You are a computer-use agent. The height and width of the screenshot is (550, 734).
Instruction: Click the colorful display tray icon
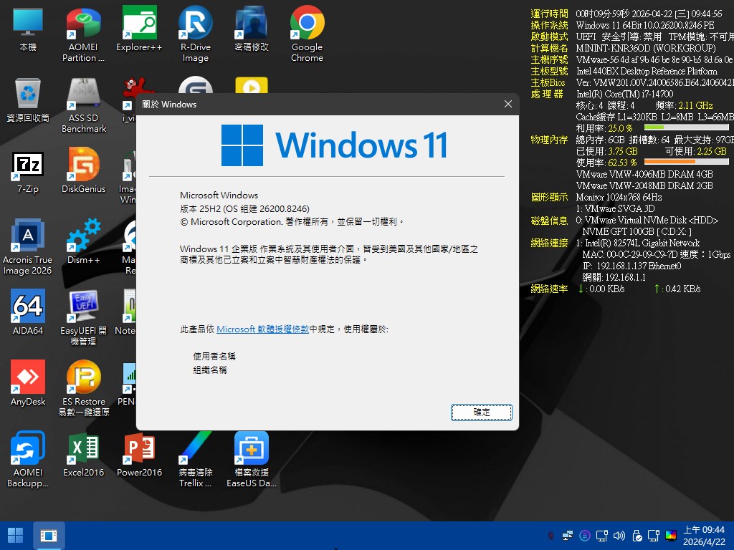pos(671,535)
